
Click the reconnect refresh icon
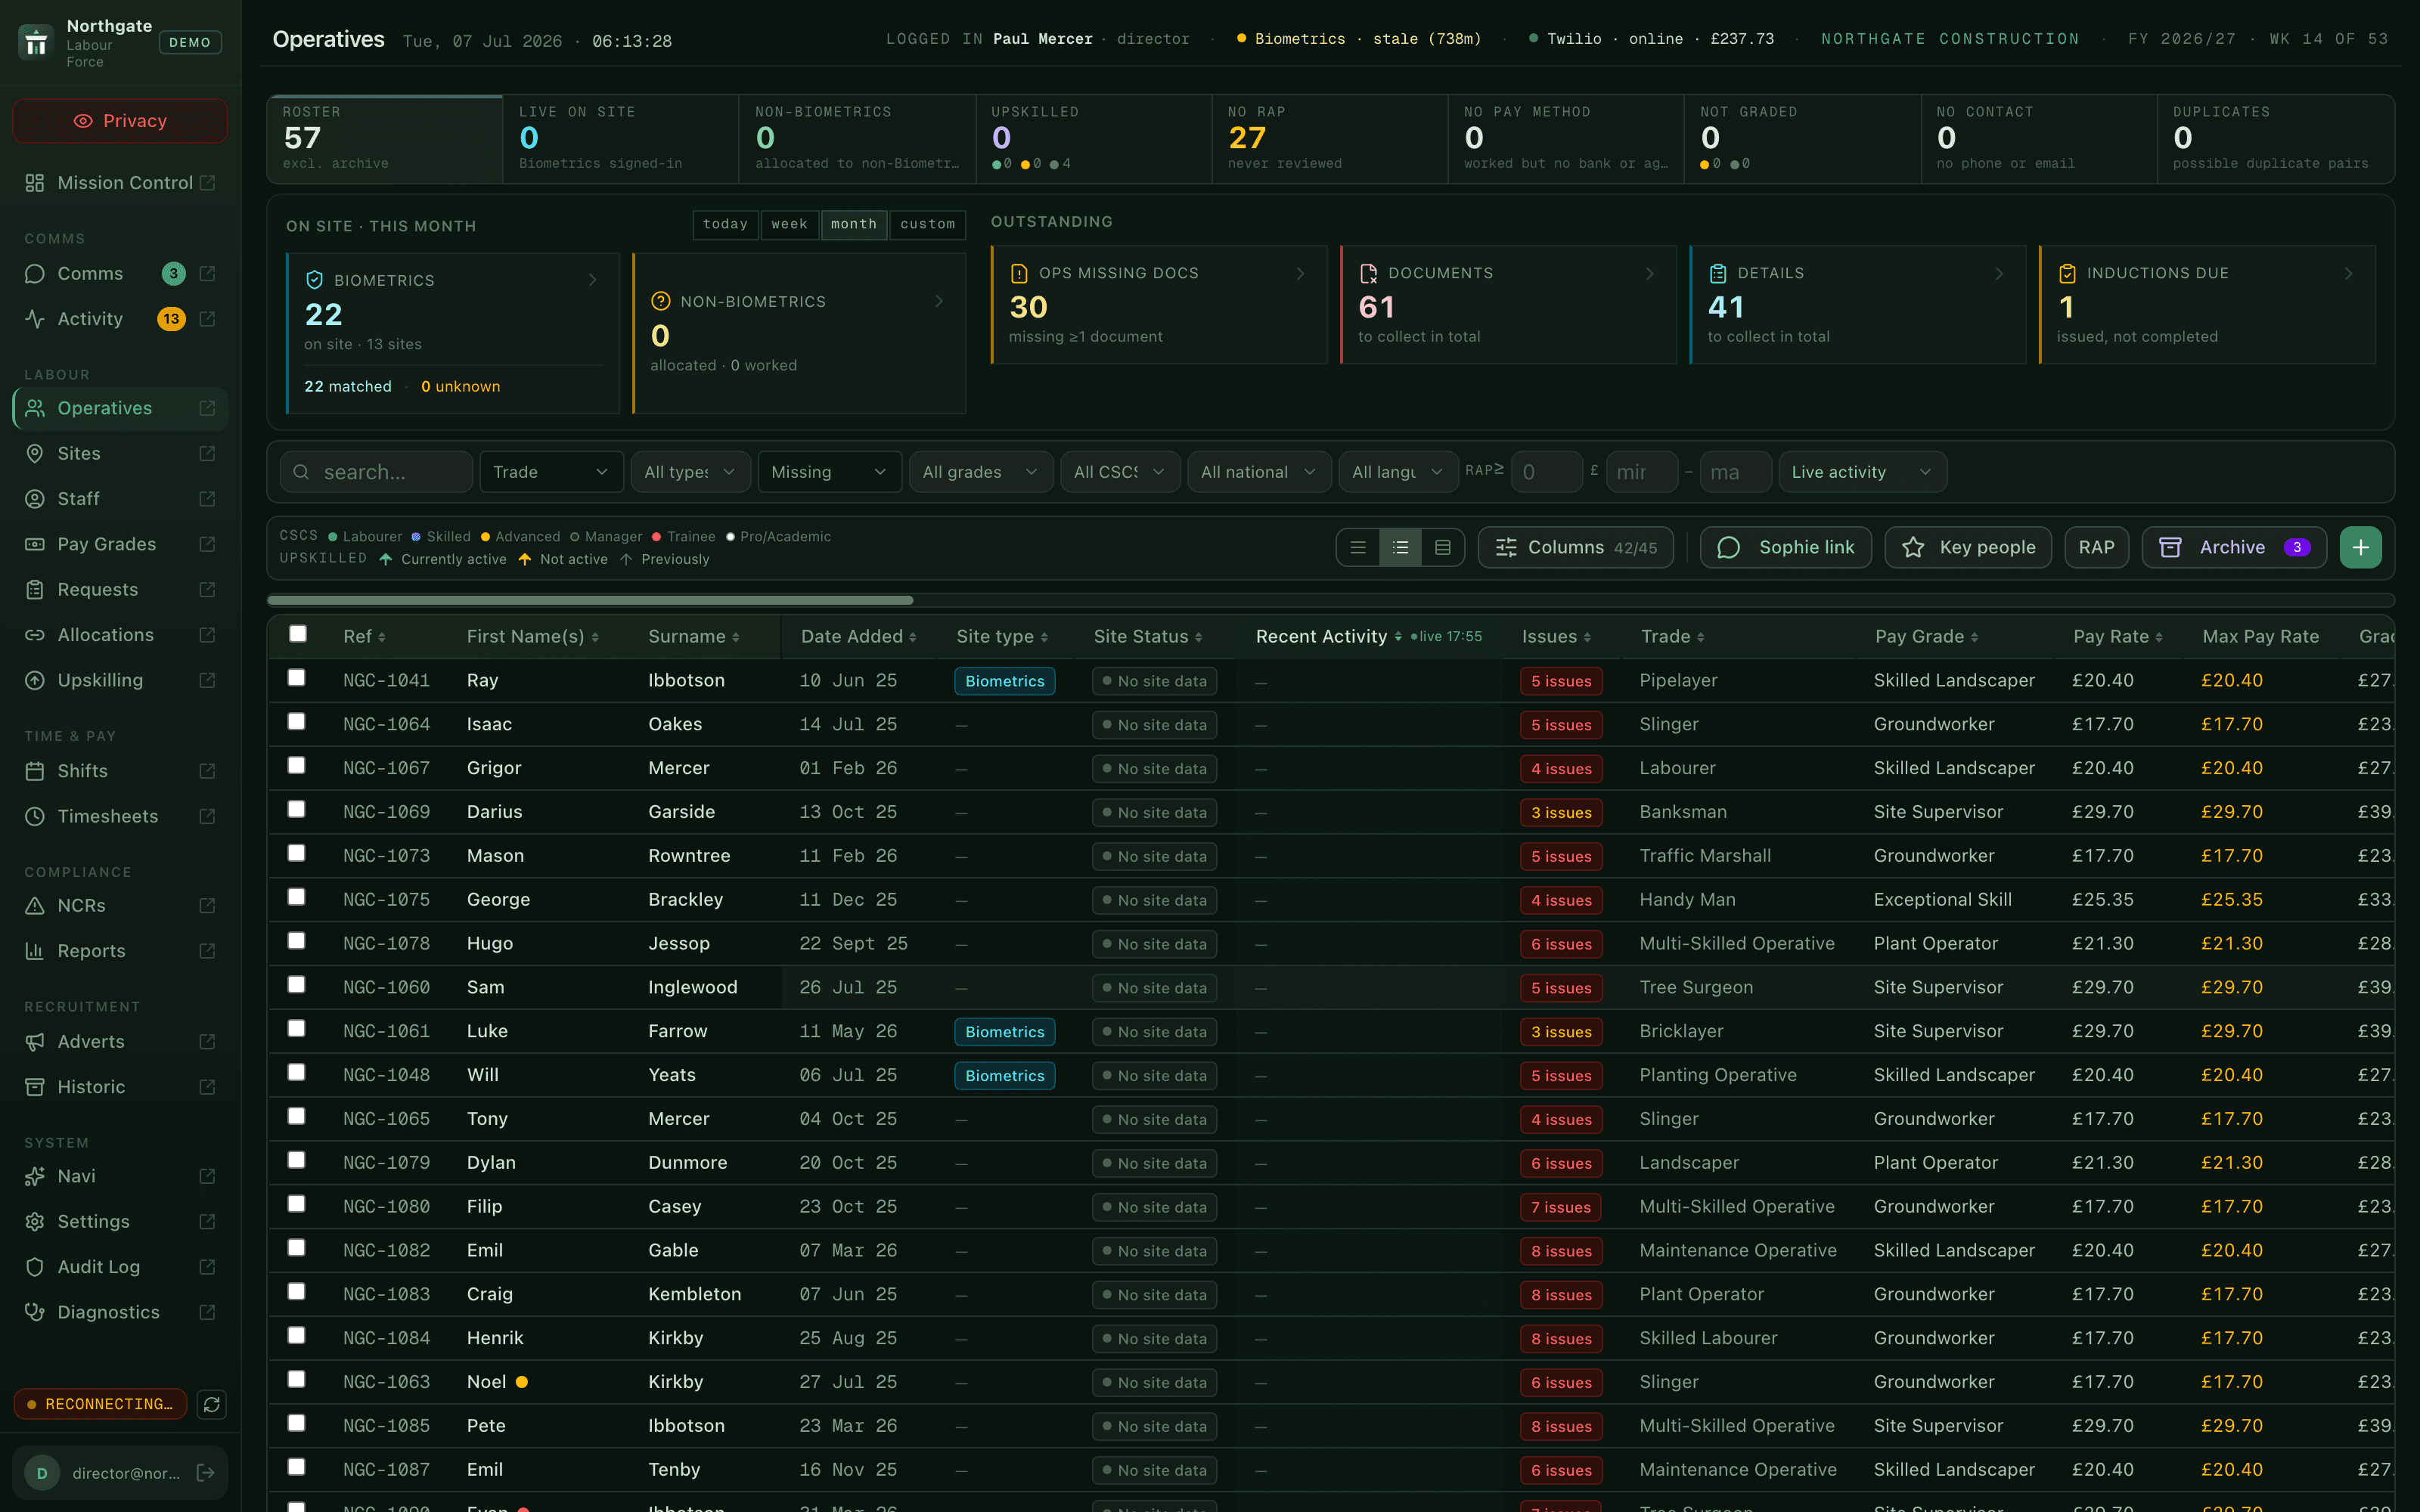(212, 1404)
